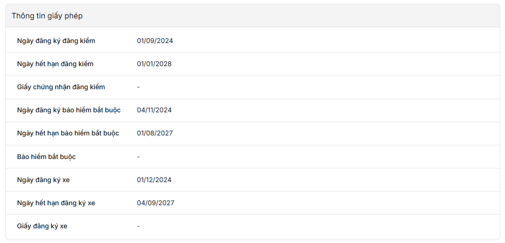This screenshot has height=243, width=505.
Task: Click the gray header bar of the license card
Action: 288,16
